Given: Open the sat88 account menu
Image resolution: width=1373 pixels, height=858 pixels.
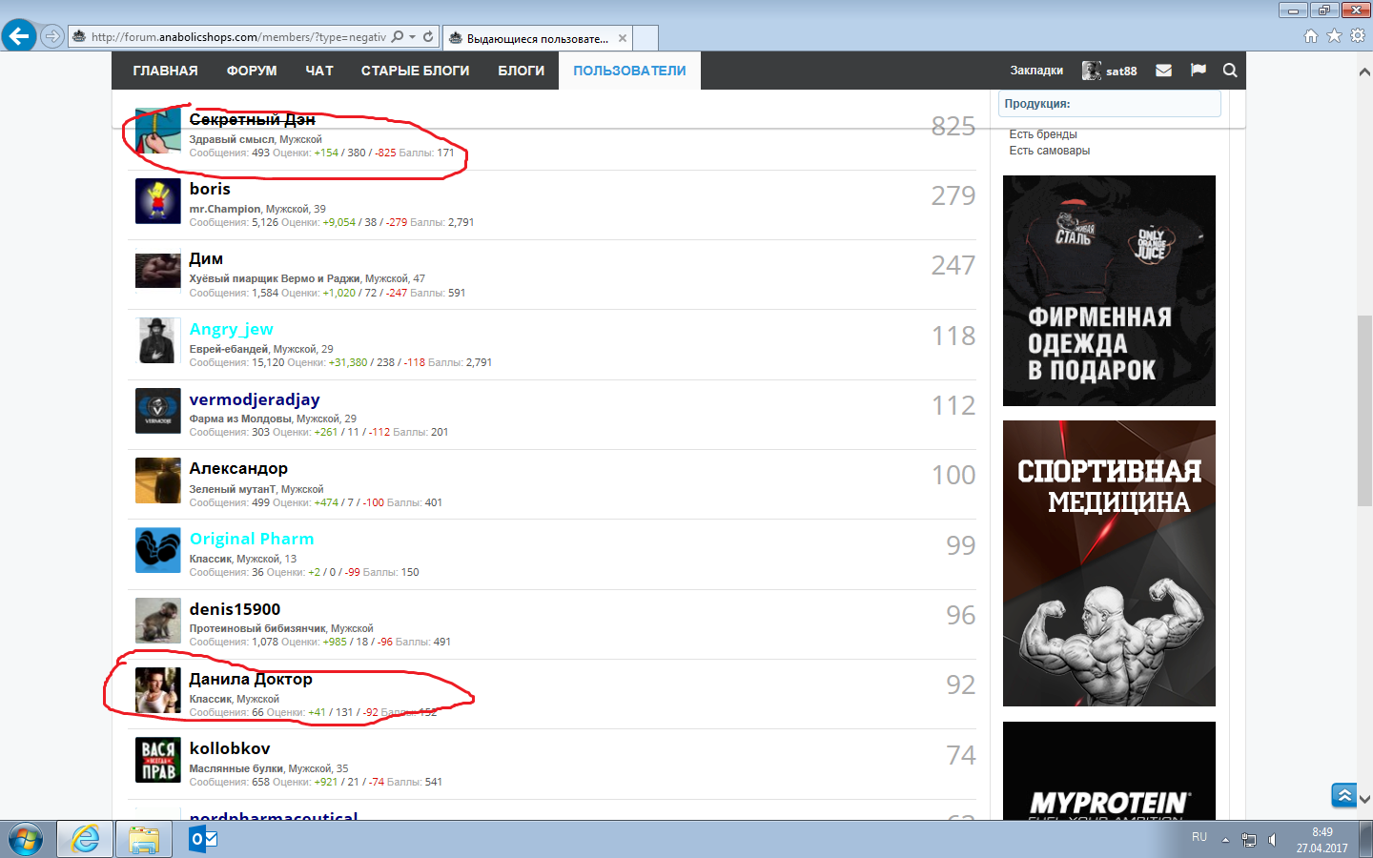Looking at the screenshot, I should (x=1111, y=71).
